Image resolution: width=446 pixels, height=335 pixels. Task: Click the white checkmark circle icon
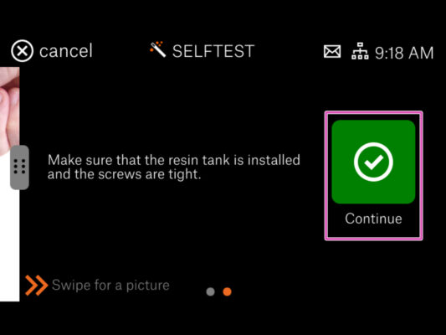373,162
